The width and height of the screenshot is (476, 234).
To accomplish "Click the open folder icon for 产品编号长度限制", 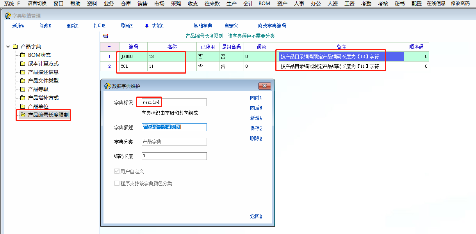I will click(23, 115).
